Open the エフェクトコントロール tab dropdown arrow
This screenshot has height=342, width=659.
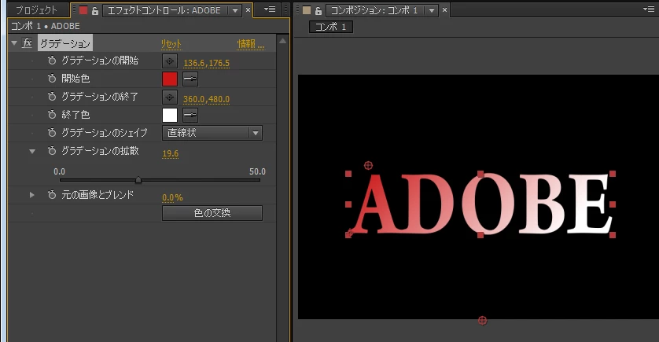click(235, 10)
